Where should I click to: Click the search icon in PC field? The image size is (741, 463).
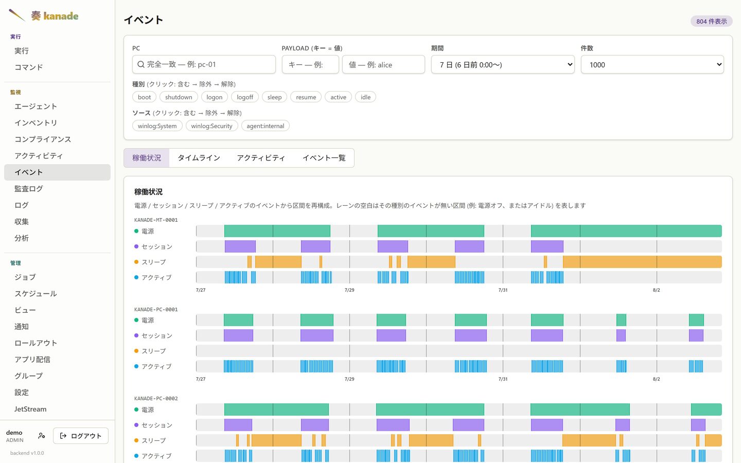[x=140, y=64]
